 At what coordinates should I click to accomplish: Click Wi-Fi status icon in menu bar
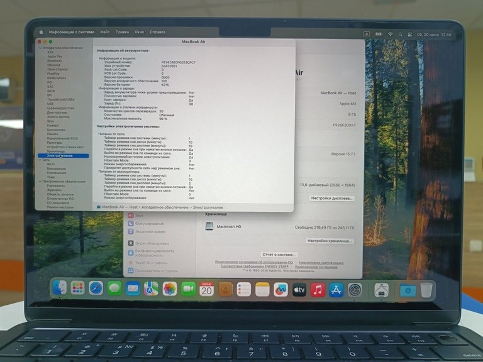391,34
